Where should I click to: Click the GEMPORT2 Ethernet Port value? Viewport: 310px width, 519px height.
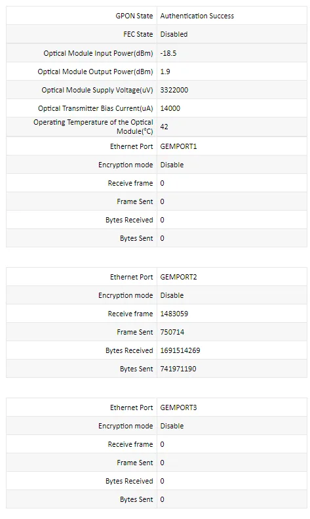click(178, 277)
